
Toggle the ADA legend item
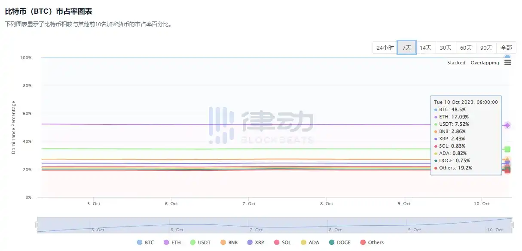tap(310, 242)
